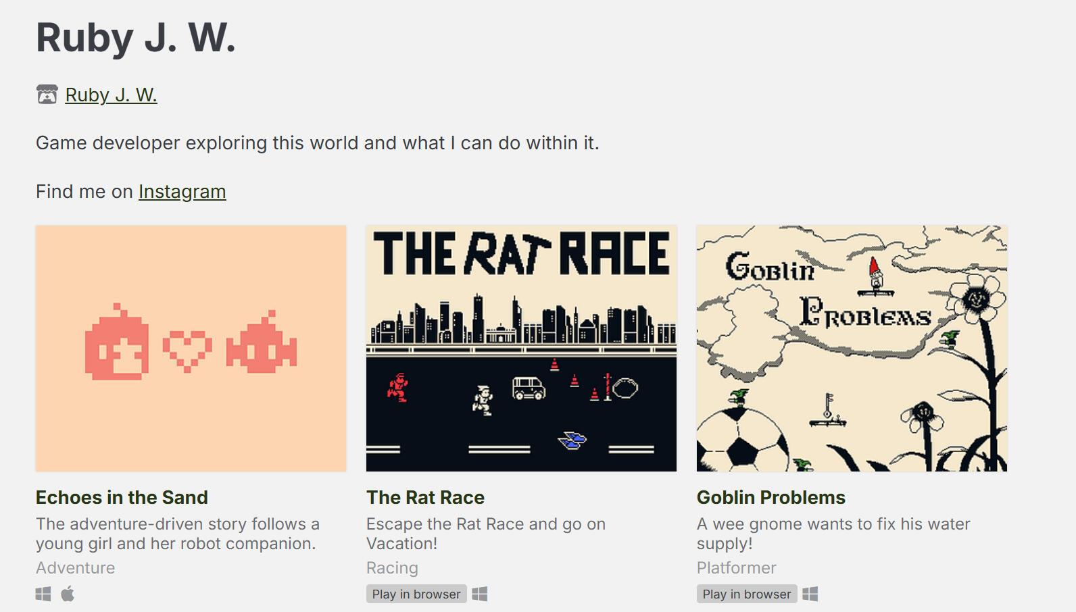
Task: Click the Windows icon under Echoes in the Sand
Action: point(43,594)
